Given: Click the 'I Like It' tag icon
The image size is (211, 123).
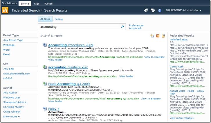Looking at the screenshot, I should (x=146, y=10).
